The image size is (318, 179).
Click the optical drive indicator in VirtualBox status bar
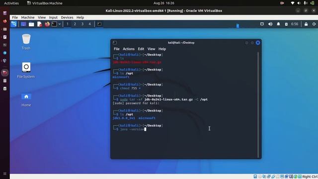[x=260, y=177]
